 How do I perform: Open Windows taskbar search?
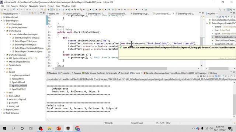[13, 128]
